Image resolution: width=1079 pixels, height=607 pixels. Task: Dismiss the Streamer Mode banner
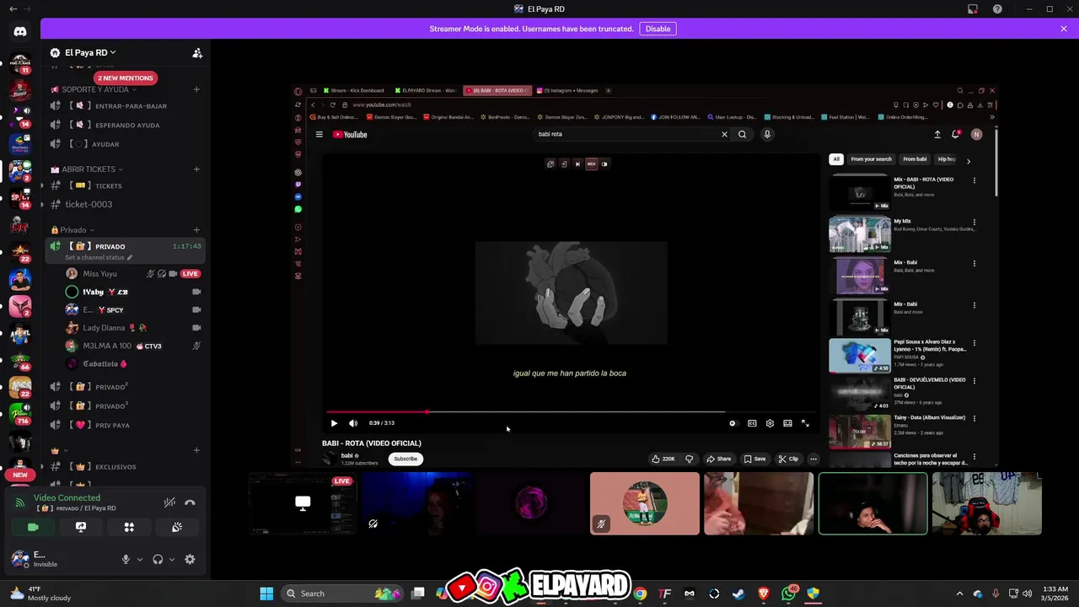pos(1064,29)
